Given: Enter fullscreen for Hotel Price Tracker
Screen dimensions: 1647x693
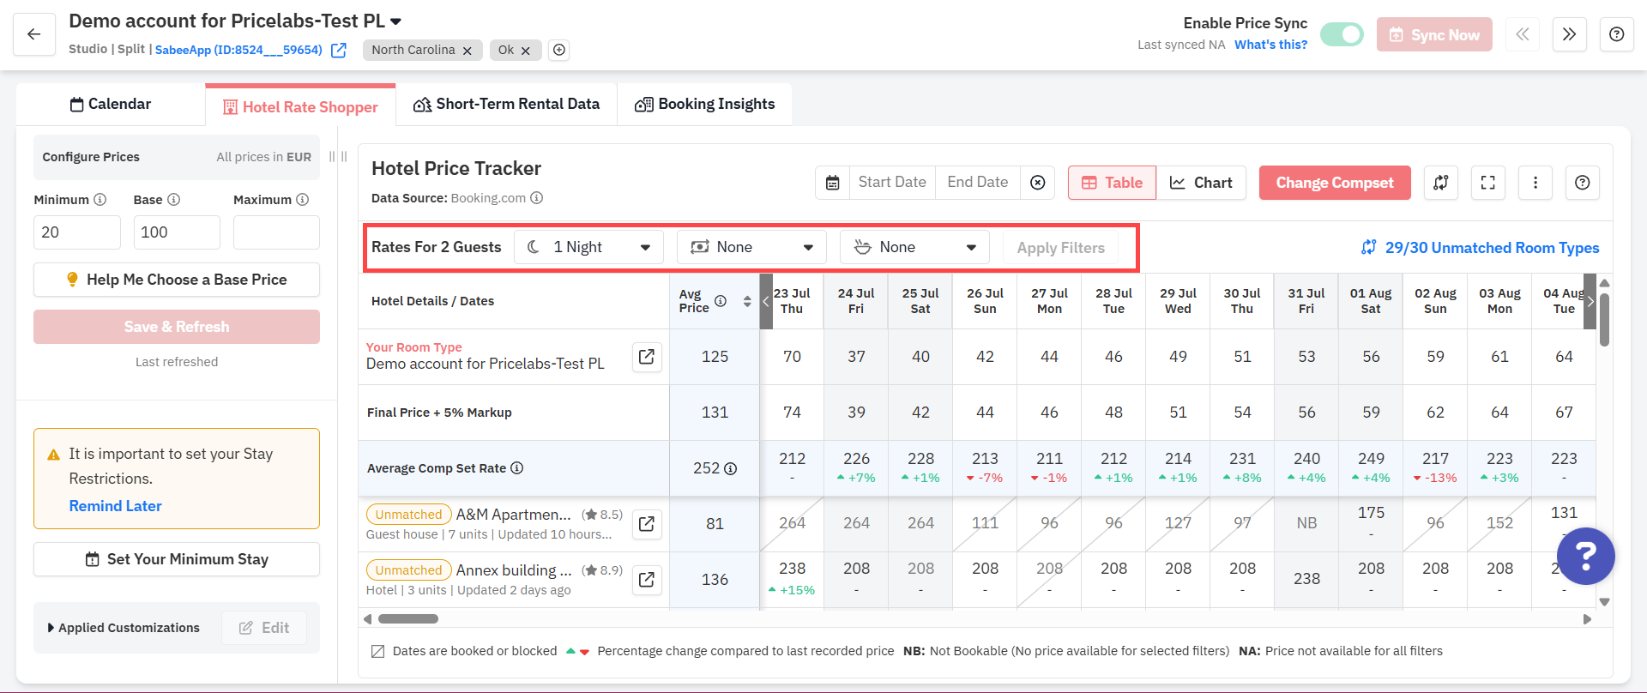Looking at the screenshot, I should click(x=1488, y=183).
